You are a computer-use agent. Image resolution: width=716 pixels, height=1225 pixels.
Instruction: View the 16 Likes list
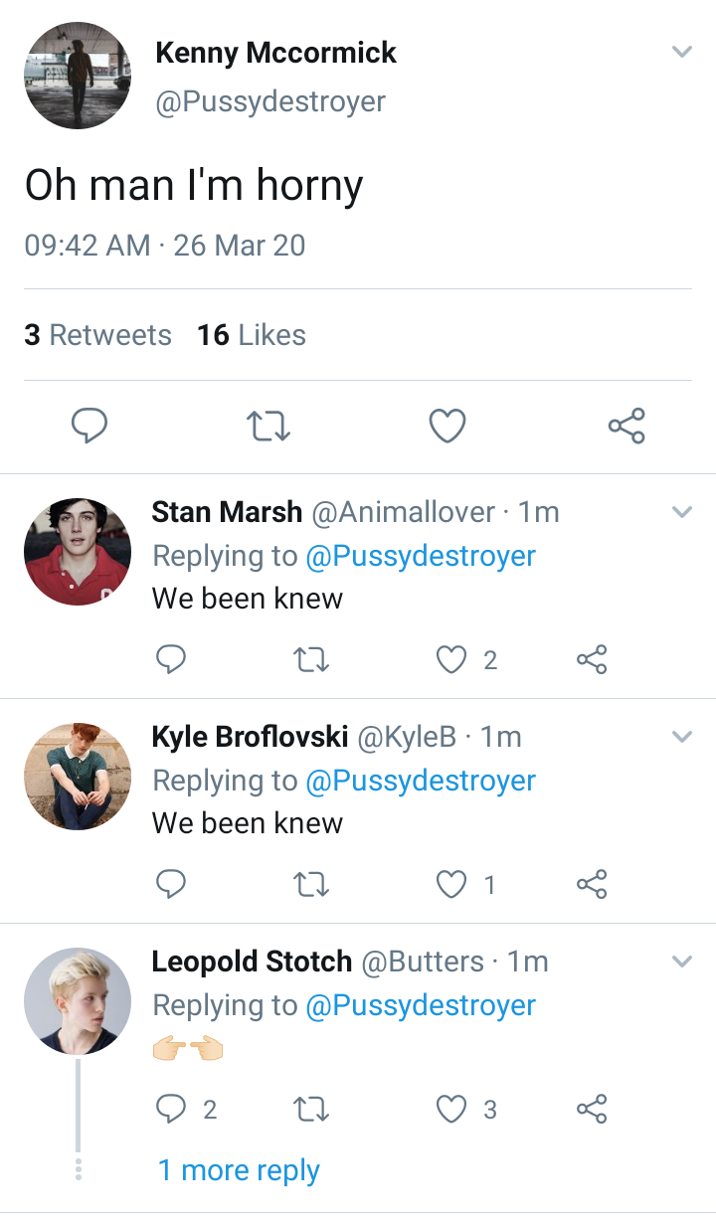coord(251,335)
